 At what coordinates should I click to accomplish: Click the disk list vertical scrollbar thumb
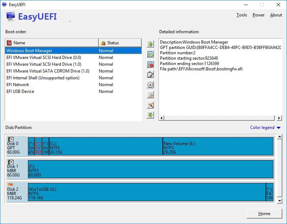point(279,168)
